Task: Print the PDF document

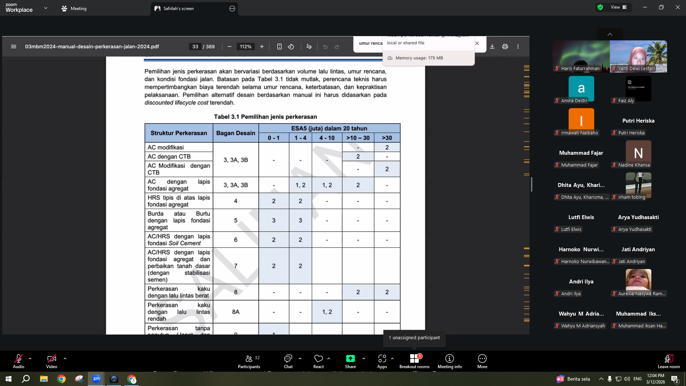Action: pyautogui.click(x=505, y=46)
